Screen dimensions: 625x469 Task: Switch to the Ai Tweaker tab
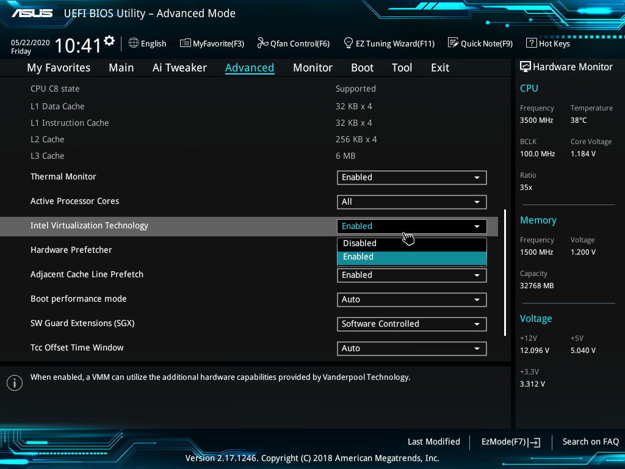tap(179, 68)
